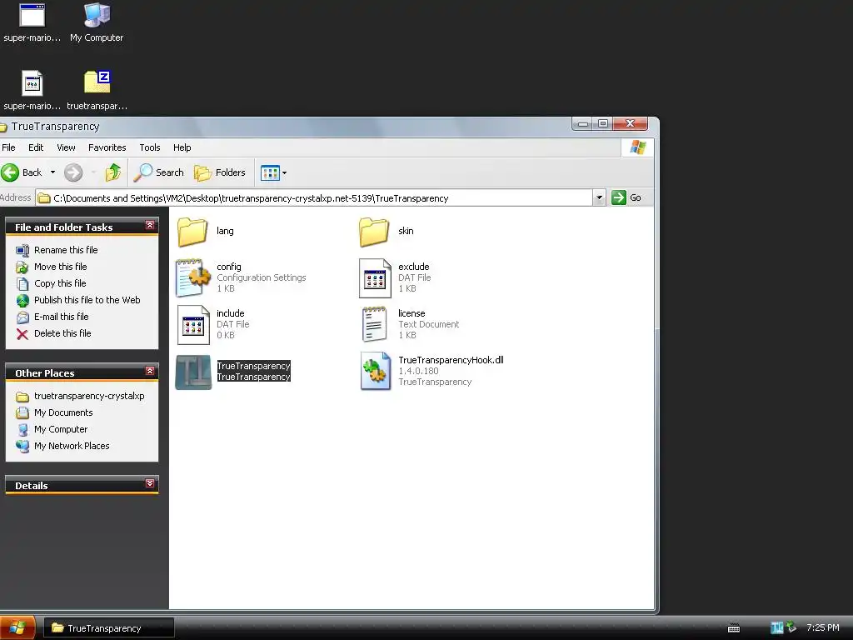Open the skin folder icon
The height and width of the screenshot is (640, 853).
[x=374, y=232]
